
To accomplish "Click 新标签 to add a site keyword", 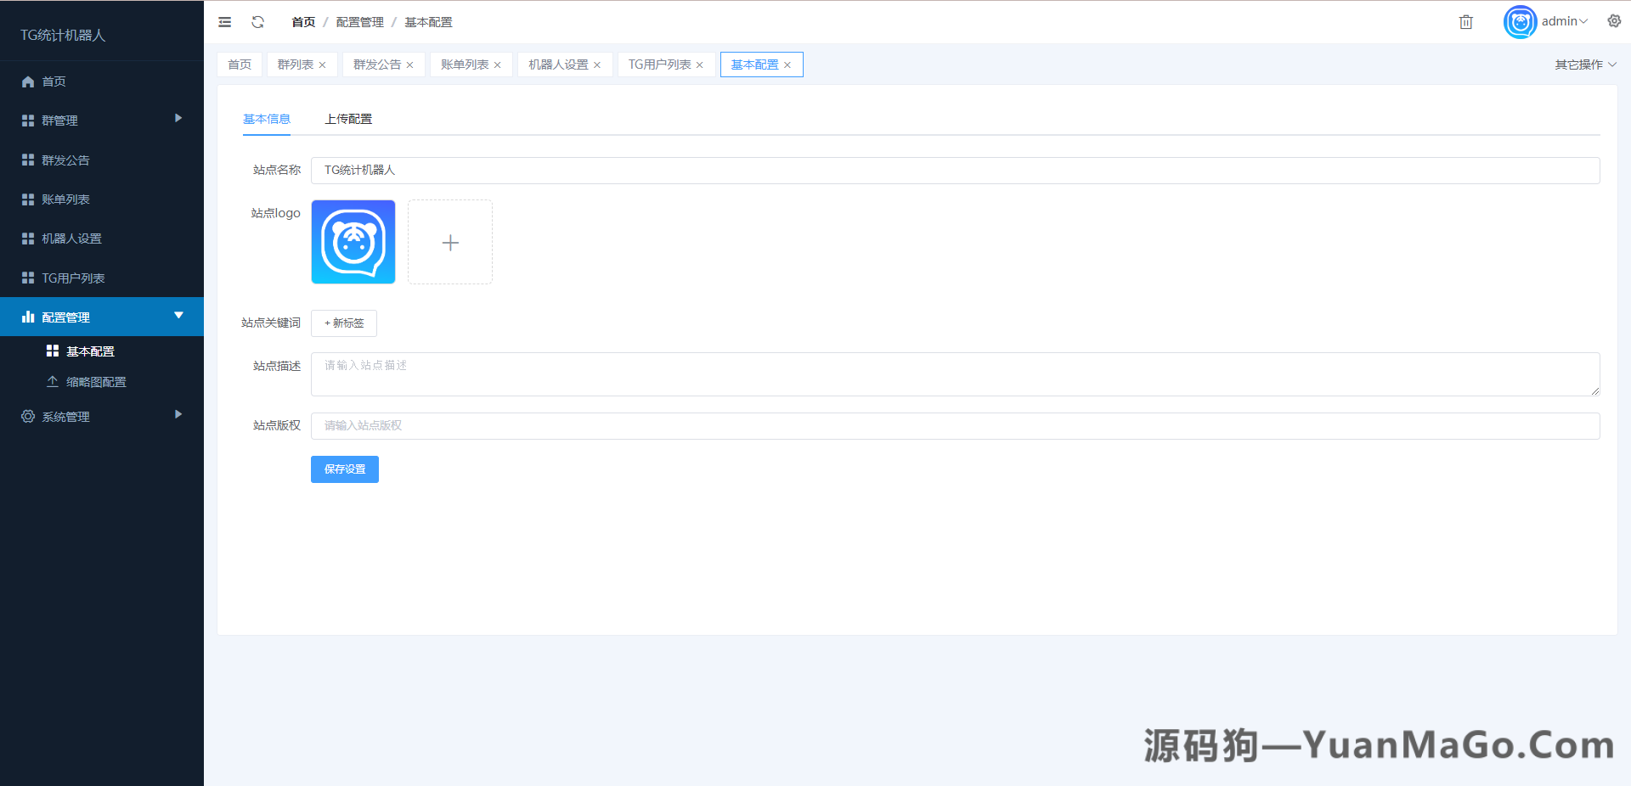I will click(343, 323).
